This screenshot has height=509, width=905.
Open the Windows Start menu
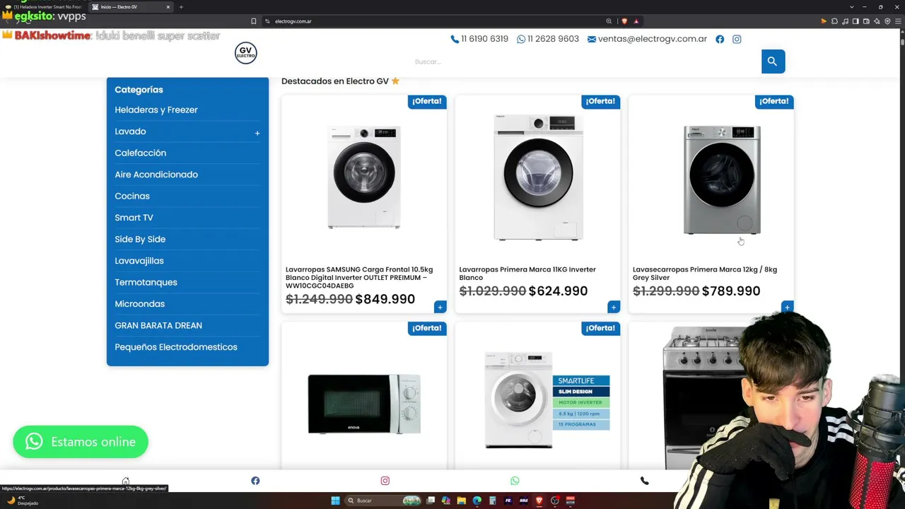(x=335, y=501)
